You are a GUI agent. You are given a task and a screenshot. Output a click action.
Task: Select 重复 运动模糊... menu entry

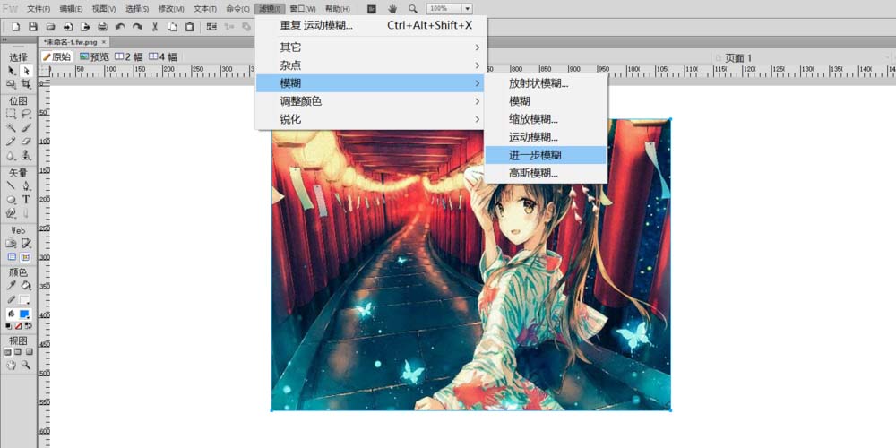371,26
